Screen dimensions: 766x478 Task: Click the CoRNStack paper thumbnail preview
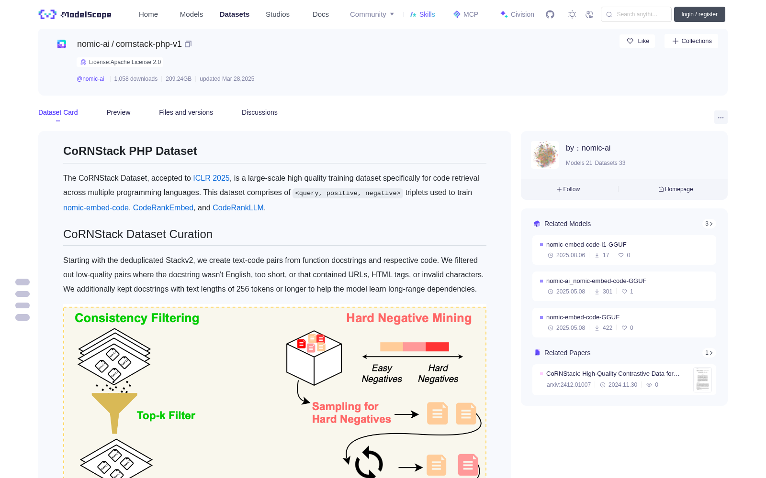point(702,380)
